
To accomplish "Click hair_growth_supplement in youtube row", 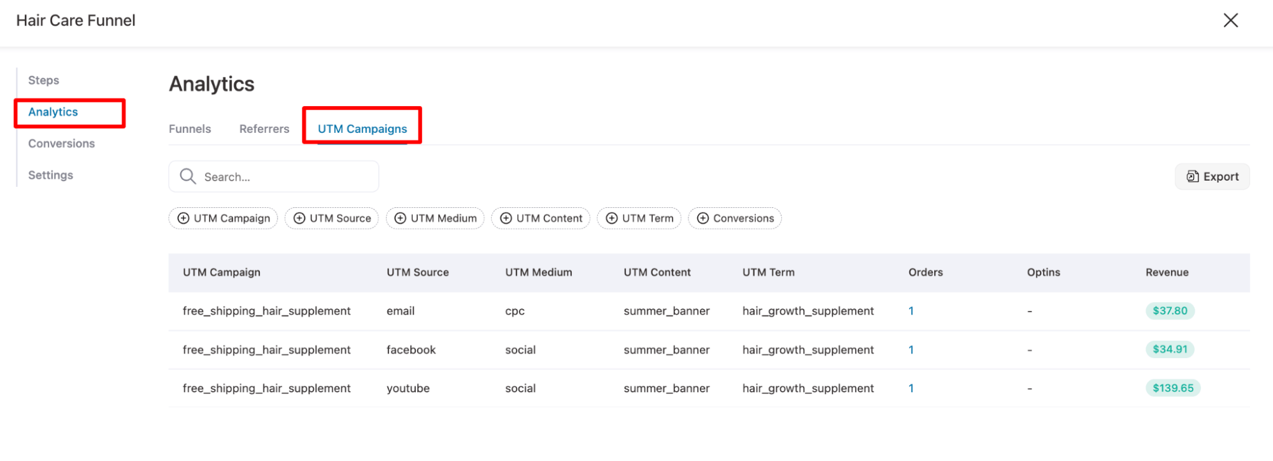I will click(x=808, y=388).
